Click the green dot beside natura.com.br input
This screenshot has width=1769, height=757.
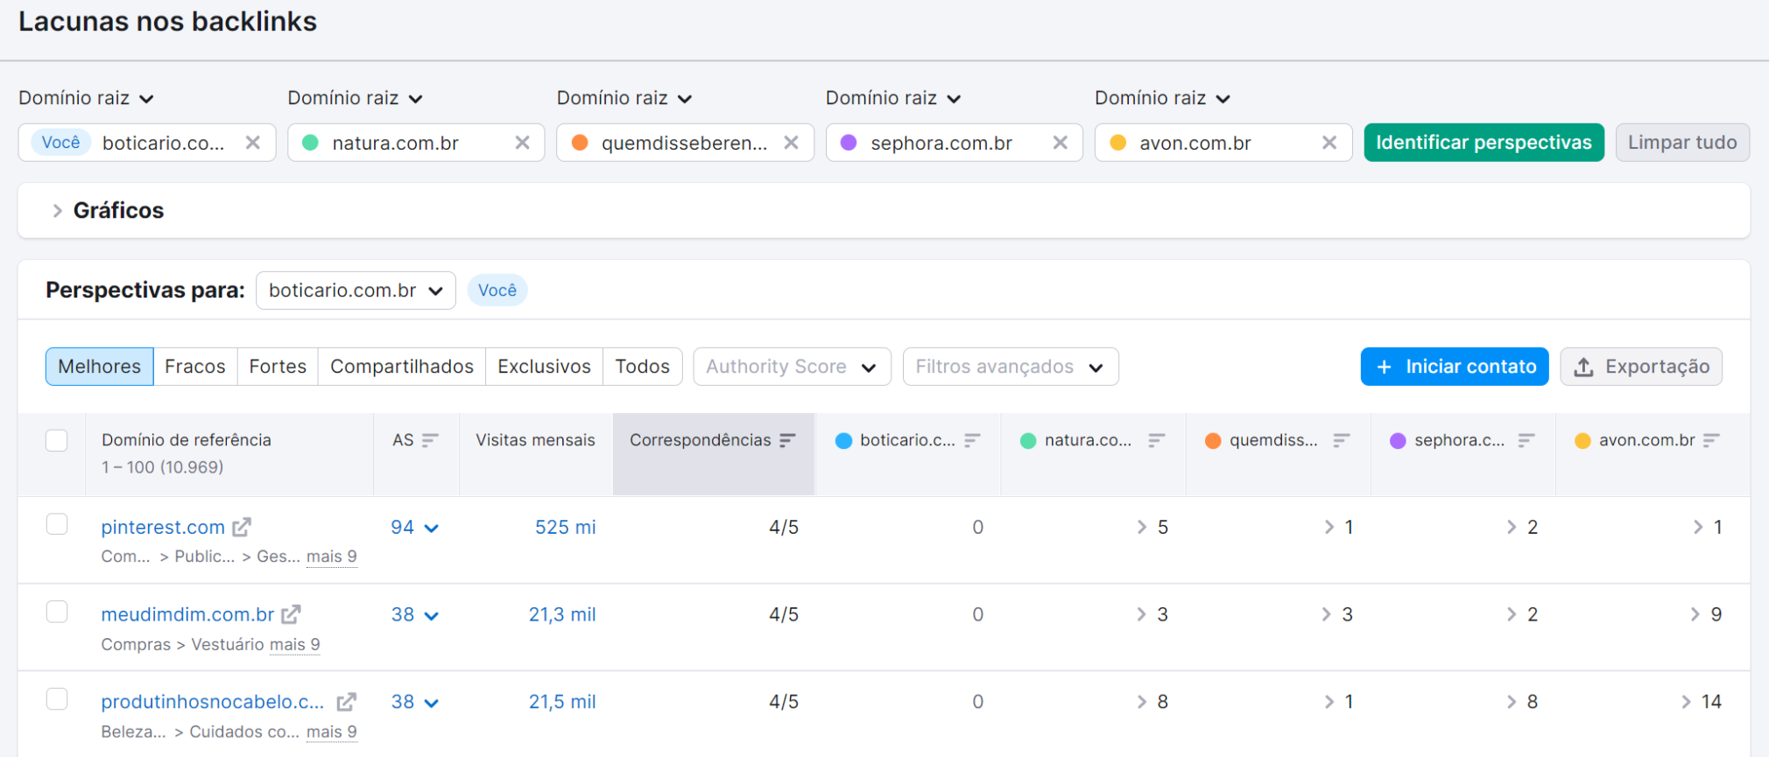tap(310, 143)
